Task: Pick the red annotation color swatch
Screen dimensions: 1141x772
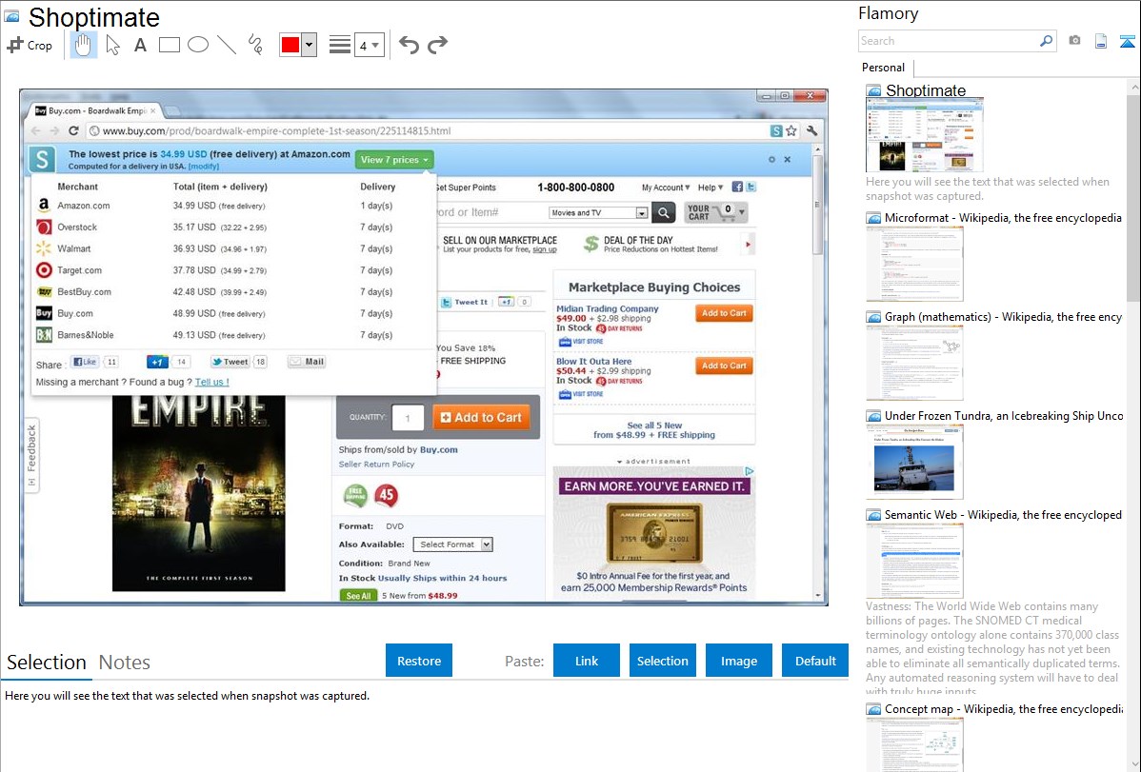Action: [290, 45]
